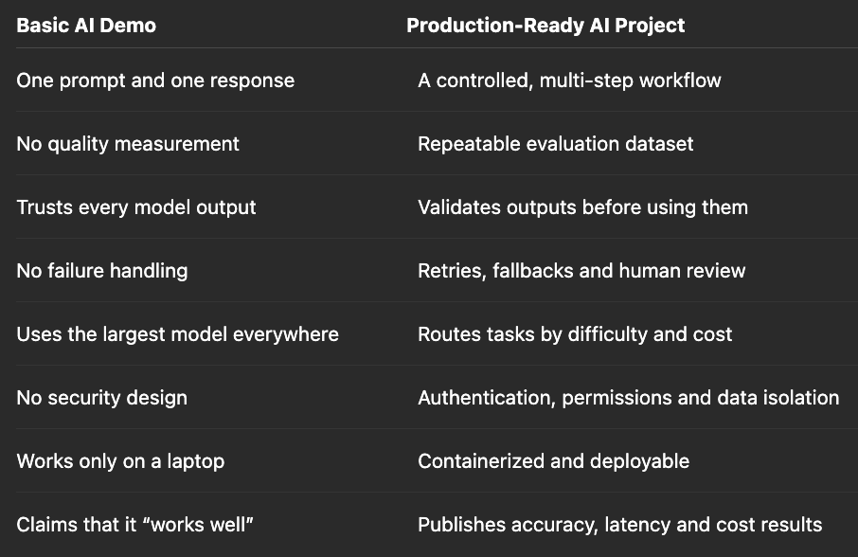Select 'A controlled, multi-step workflow' cell

(569, 81)
